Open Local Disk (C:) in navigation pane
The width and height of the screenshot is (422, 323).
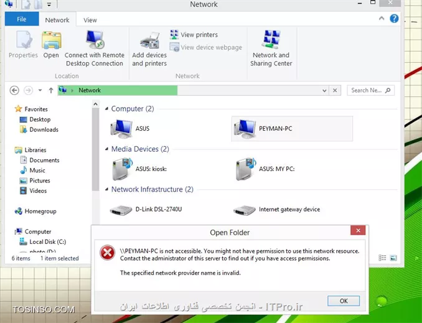(43, 241)
